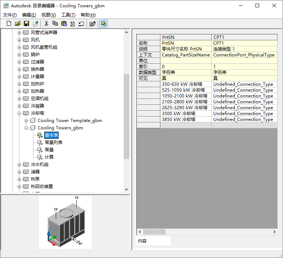The image size is (283, 258).
Task: Select the 滤器 tree item
Action: (35, 172)
